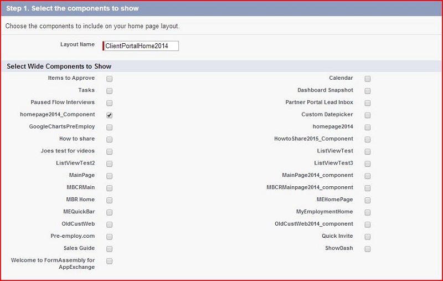Select the ListViewTest3 checkbox

(368, 164)
